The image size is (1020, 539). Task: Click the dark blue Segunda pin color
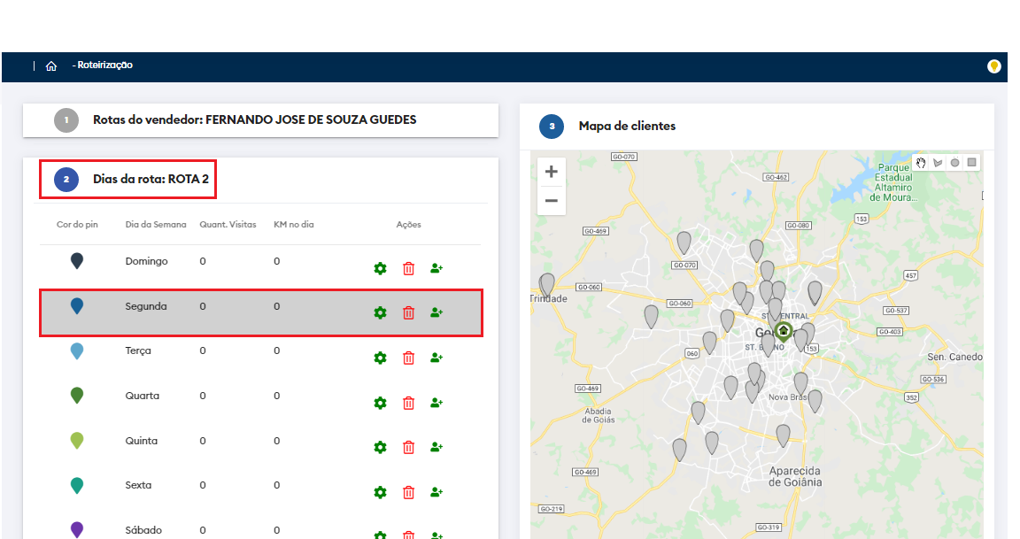(x=77, y=306)
